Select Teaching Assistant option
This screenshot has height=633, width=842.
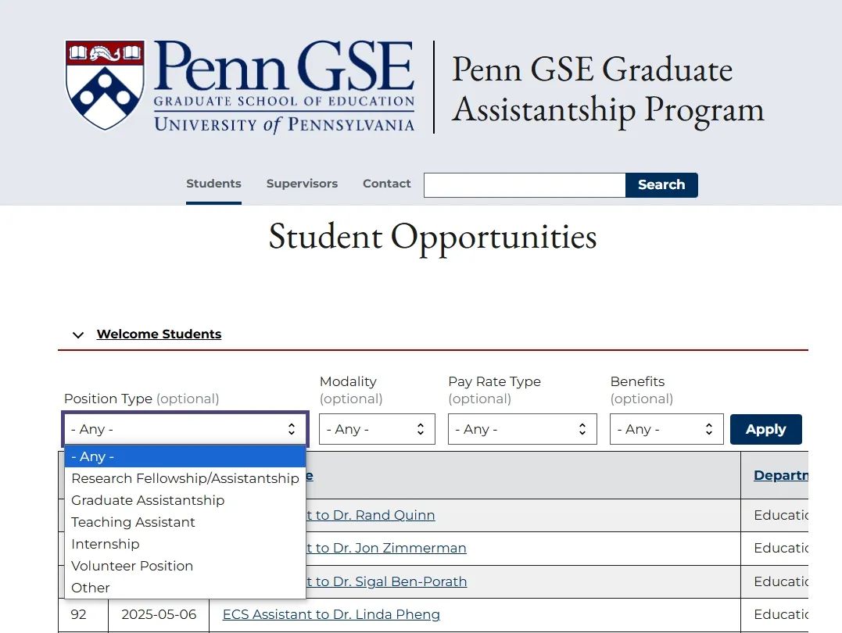coord(133,522)
